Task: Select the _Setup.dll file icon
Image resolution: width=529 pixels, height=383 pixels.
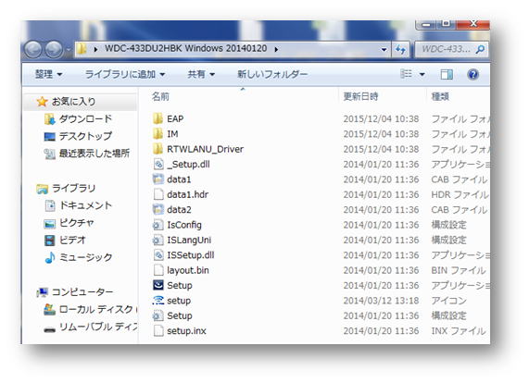Action: coord(158,164)
